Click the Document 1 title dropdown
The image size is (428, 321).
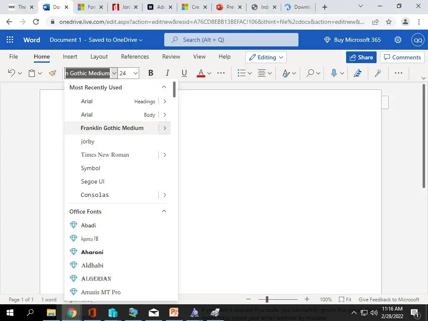click(x=97, y=40)
